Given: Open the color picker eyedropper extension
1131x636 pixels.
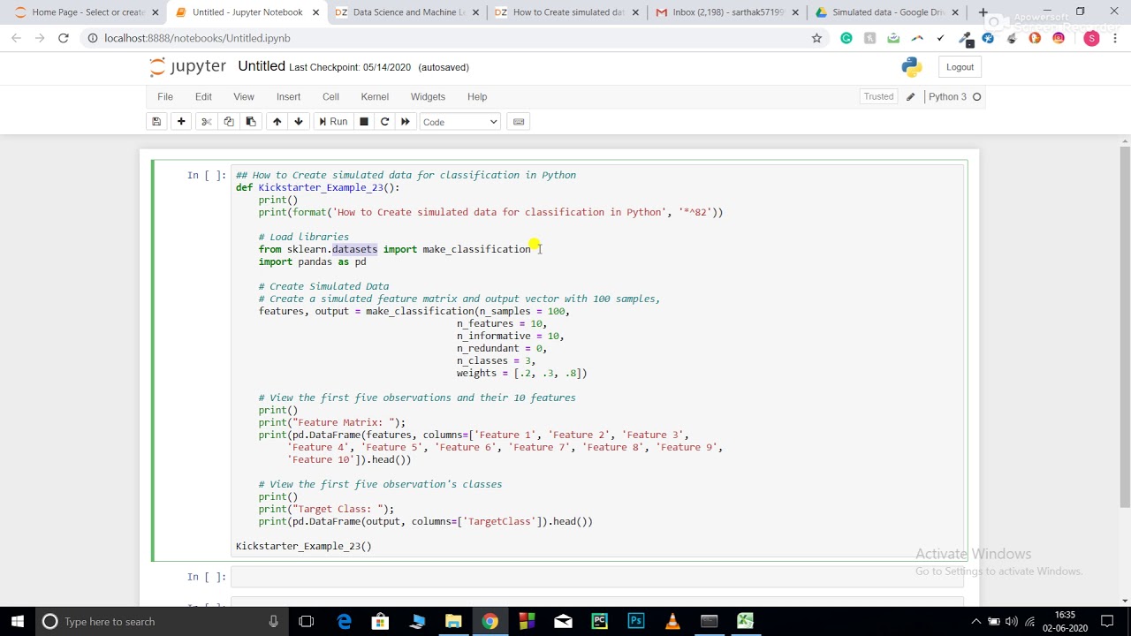Looking at the screenshot, I should pyautogui.click(x=964, y=38).
